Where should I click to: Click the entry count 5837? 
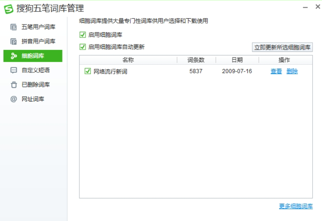(x=196, y=71)
